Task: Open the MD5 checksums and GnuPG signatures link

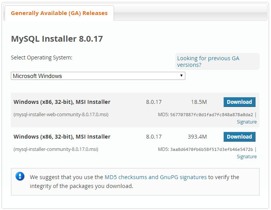Action: [x=155, y=177]
